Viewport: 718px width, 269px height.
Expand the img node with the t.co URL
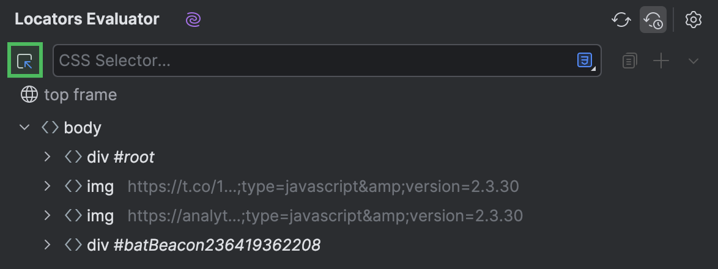click(x=47, y=186)
